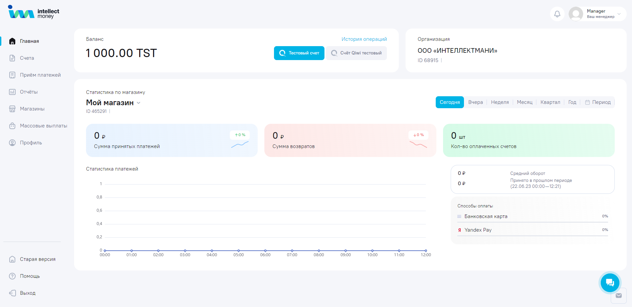This screenshot has width=632, height=307.
Task: Open the Период date range picker
Action: coord(598,102)
